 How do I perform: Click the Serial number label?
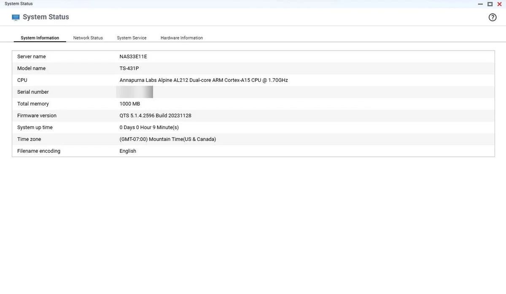pyautogui.click(x=33, y=92)
